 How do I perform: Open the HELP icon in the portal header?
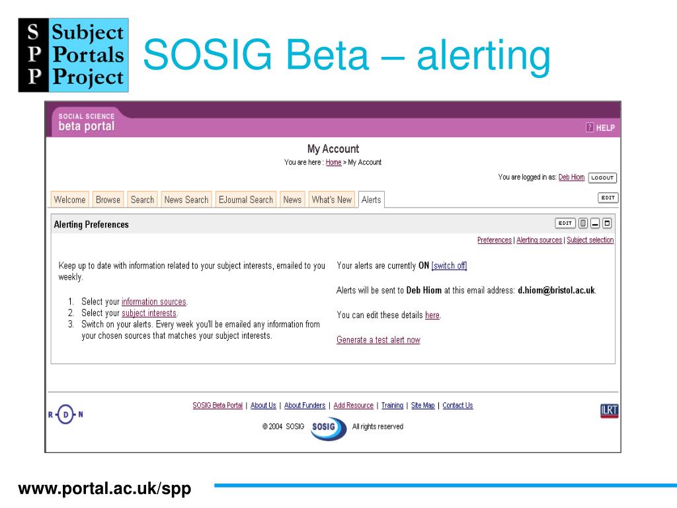600,128
